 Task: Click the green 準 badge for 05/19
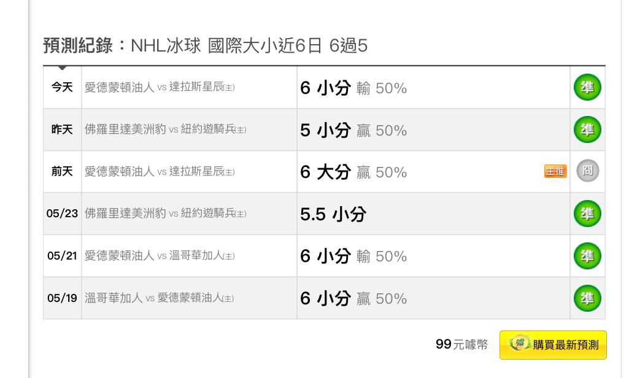(587, 298)
